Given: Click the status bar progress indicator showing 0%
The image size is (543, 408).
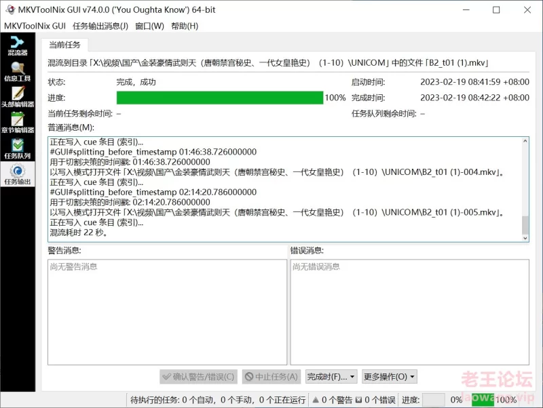Looking at the screenshot, I should click(x=434, y=400).
